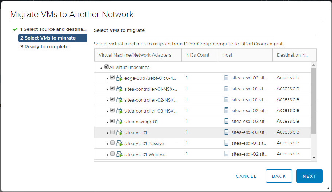Viewport: 332px width, 192px height.
Task: Expand the sitea-controller-01-NSX network adapters
Action: pyautogui.click(x=107, y=89)
